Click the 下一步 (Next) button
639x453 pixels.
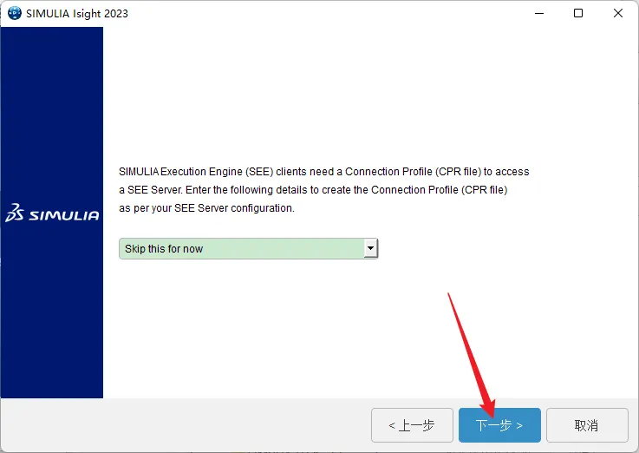499,425
